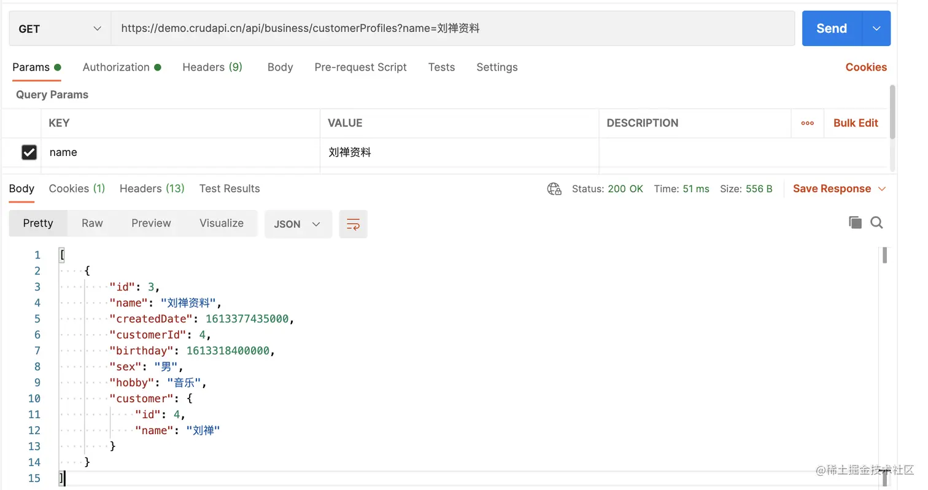Open the Test Results tab
Image resolution: width=928 pixels, height=490 pixels.
(x=230, y=189)
